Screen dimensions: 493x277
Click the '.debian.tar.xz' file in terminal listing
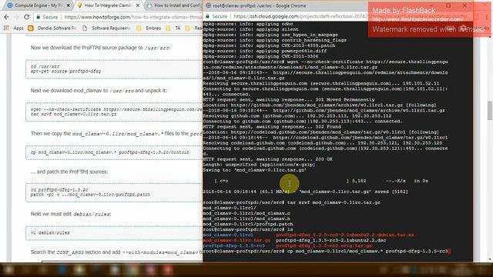click(x=345, y=235)
